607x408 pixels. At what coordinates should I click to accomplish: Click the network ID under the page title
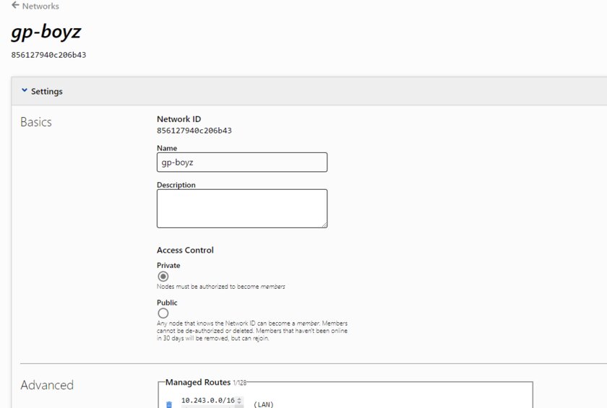pos(49,55)
